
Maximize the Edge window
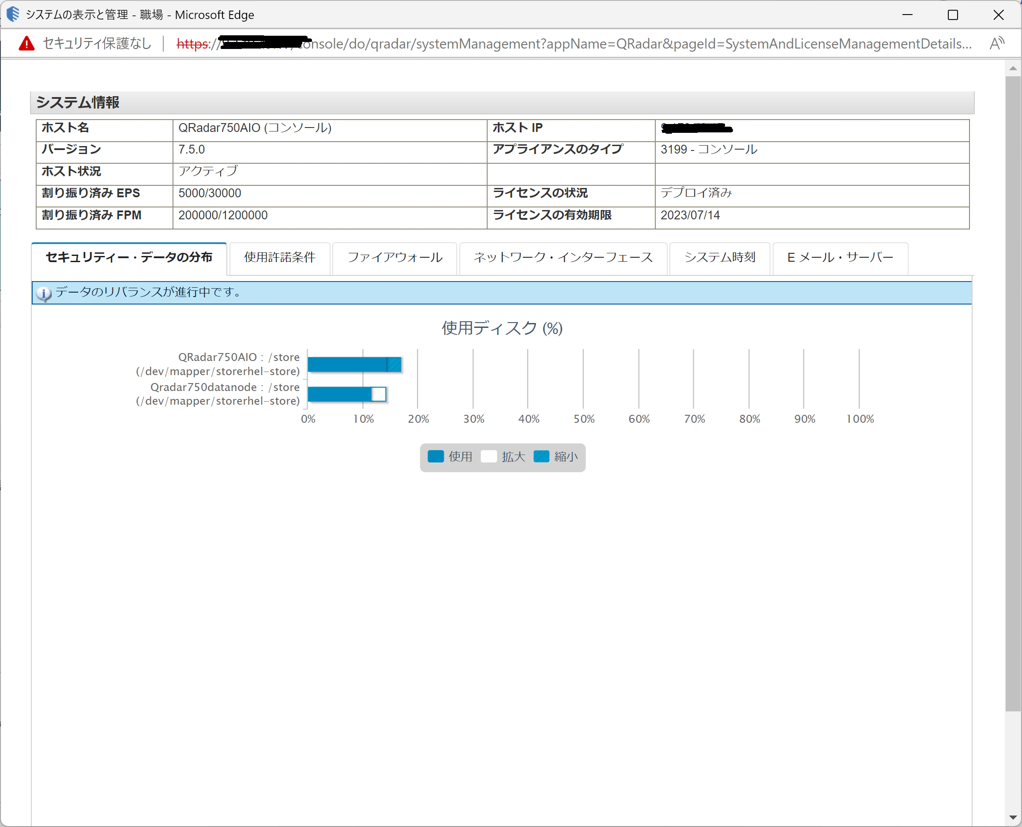(x=953, y=15)
